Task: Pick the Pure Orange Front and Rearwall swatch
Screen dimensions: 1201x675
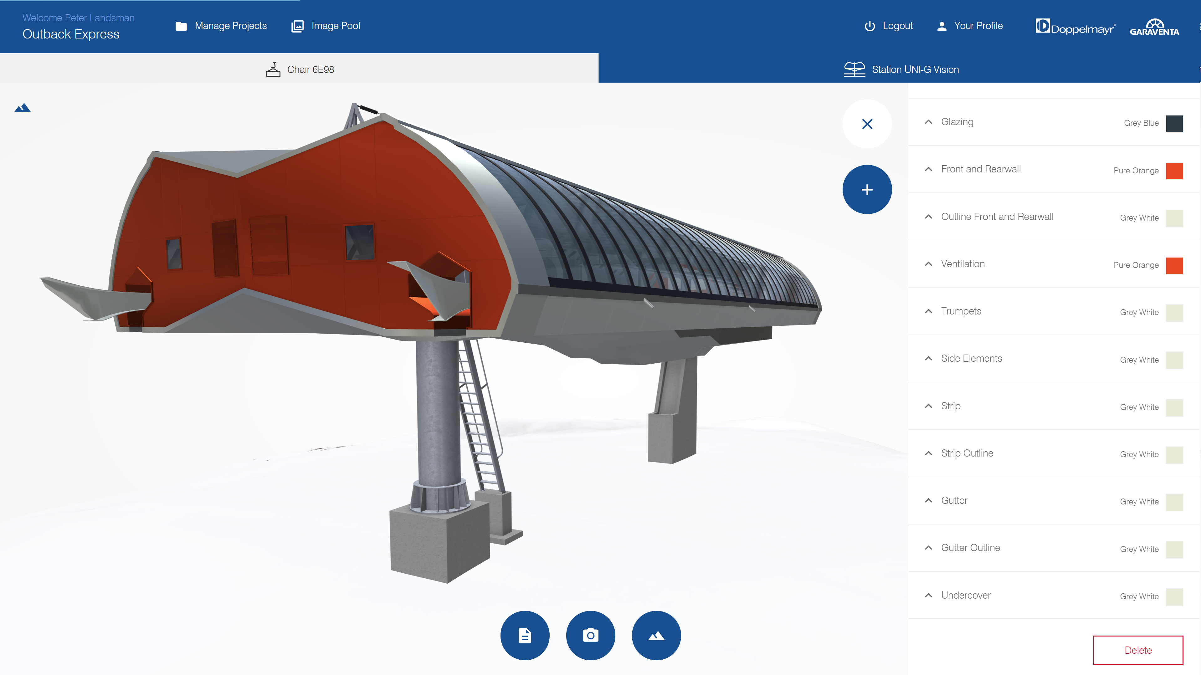Action: (x=1174, y=171)
